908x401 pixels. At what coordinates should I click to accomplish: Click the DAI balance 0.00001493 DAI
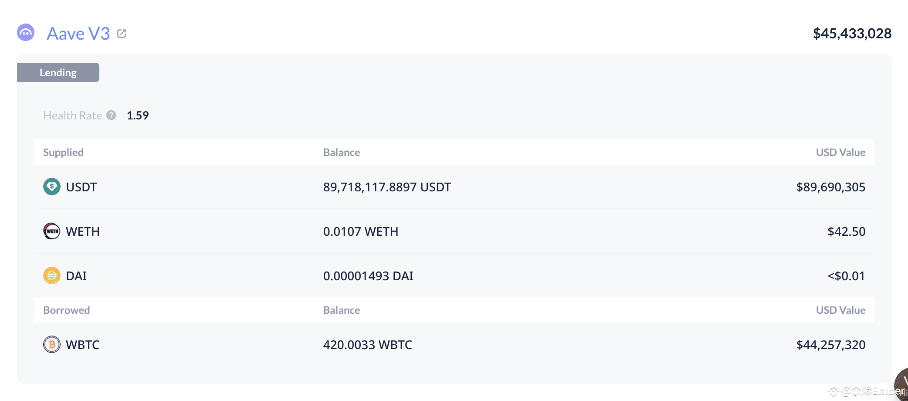(x=368, y=276)
